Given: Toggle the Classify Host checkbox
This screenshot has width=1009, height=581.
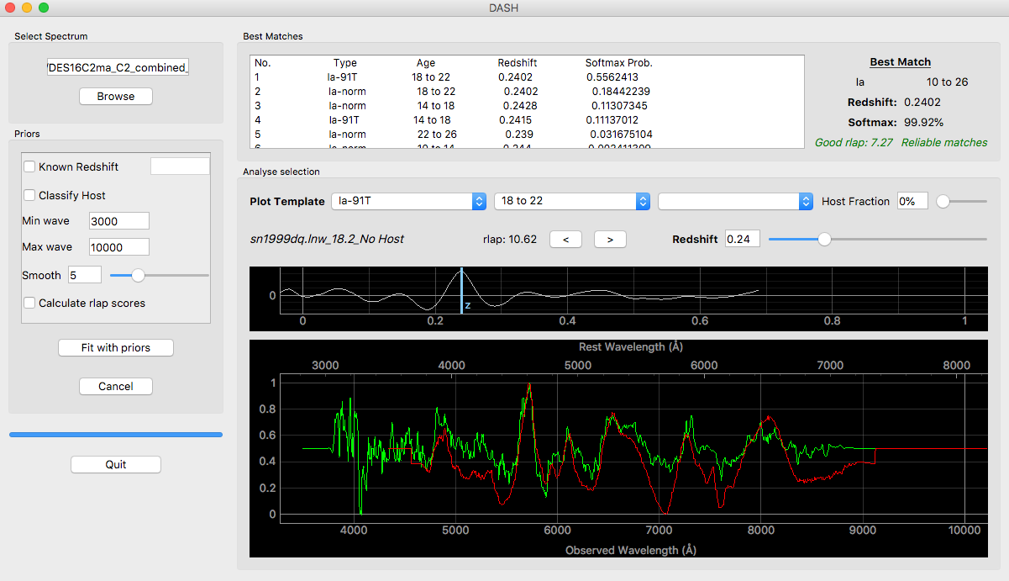Looking at the screenshot, I should (x=30, y=195).
